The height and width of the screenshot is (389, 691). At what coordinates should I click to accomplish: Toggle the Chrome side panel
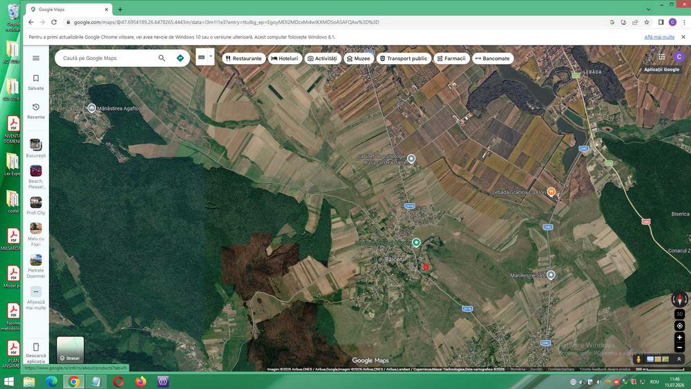click(661, 22)
